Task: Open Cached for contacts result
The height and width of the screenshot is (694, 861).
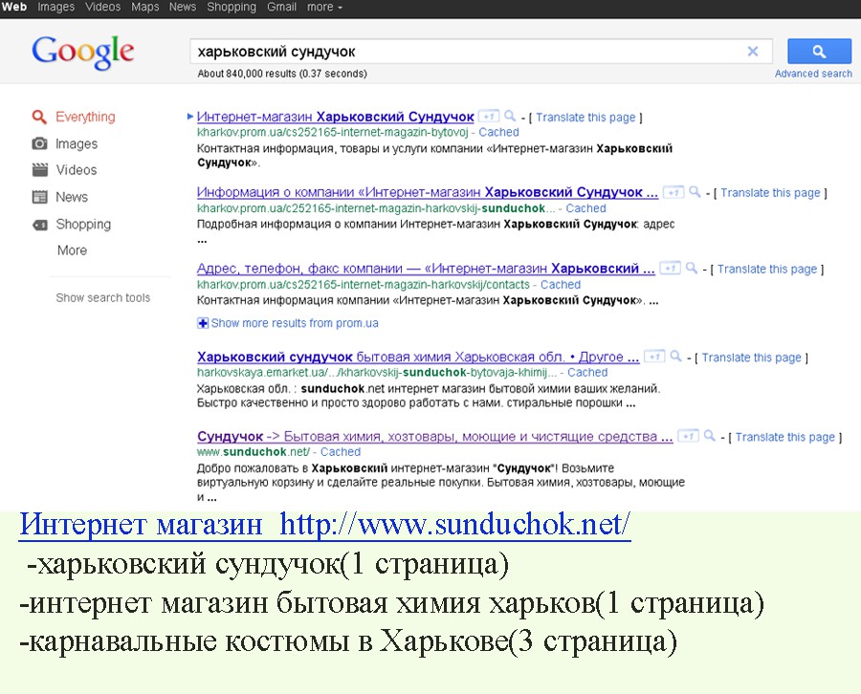Action: pos(561,285)
